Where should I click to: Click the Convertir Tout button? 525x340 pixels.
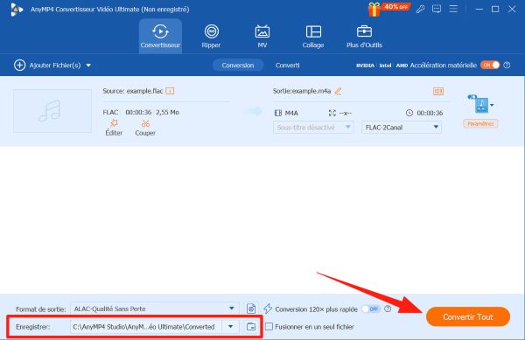point(468,316)
